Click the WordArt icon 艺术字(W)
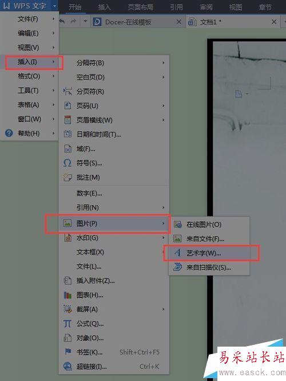The image size is (286, 381). (177, 253)
